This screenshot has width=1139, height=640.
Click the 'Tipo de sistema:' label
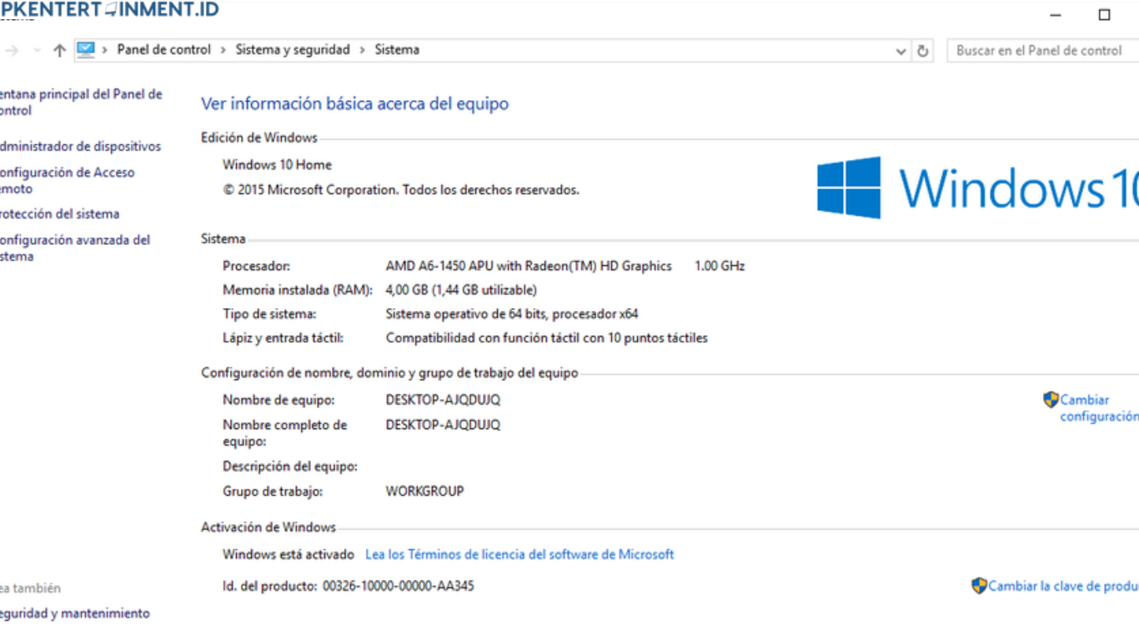269,314
